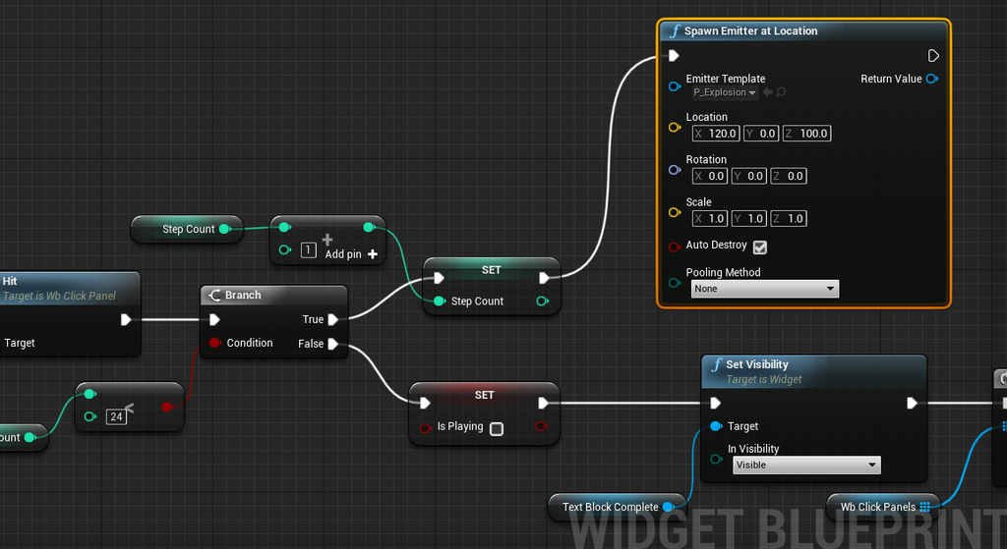Click the Rotation input pin
The image size is (1007, 549).
[675, 170]
